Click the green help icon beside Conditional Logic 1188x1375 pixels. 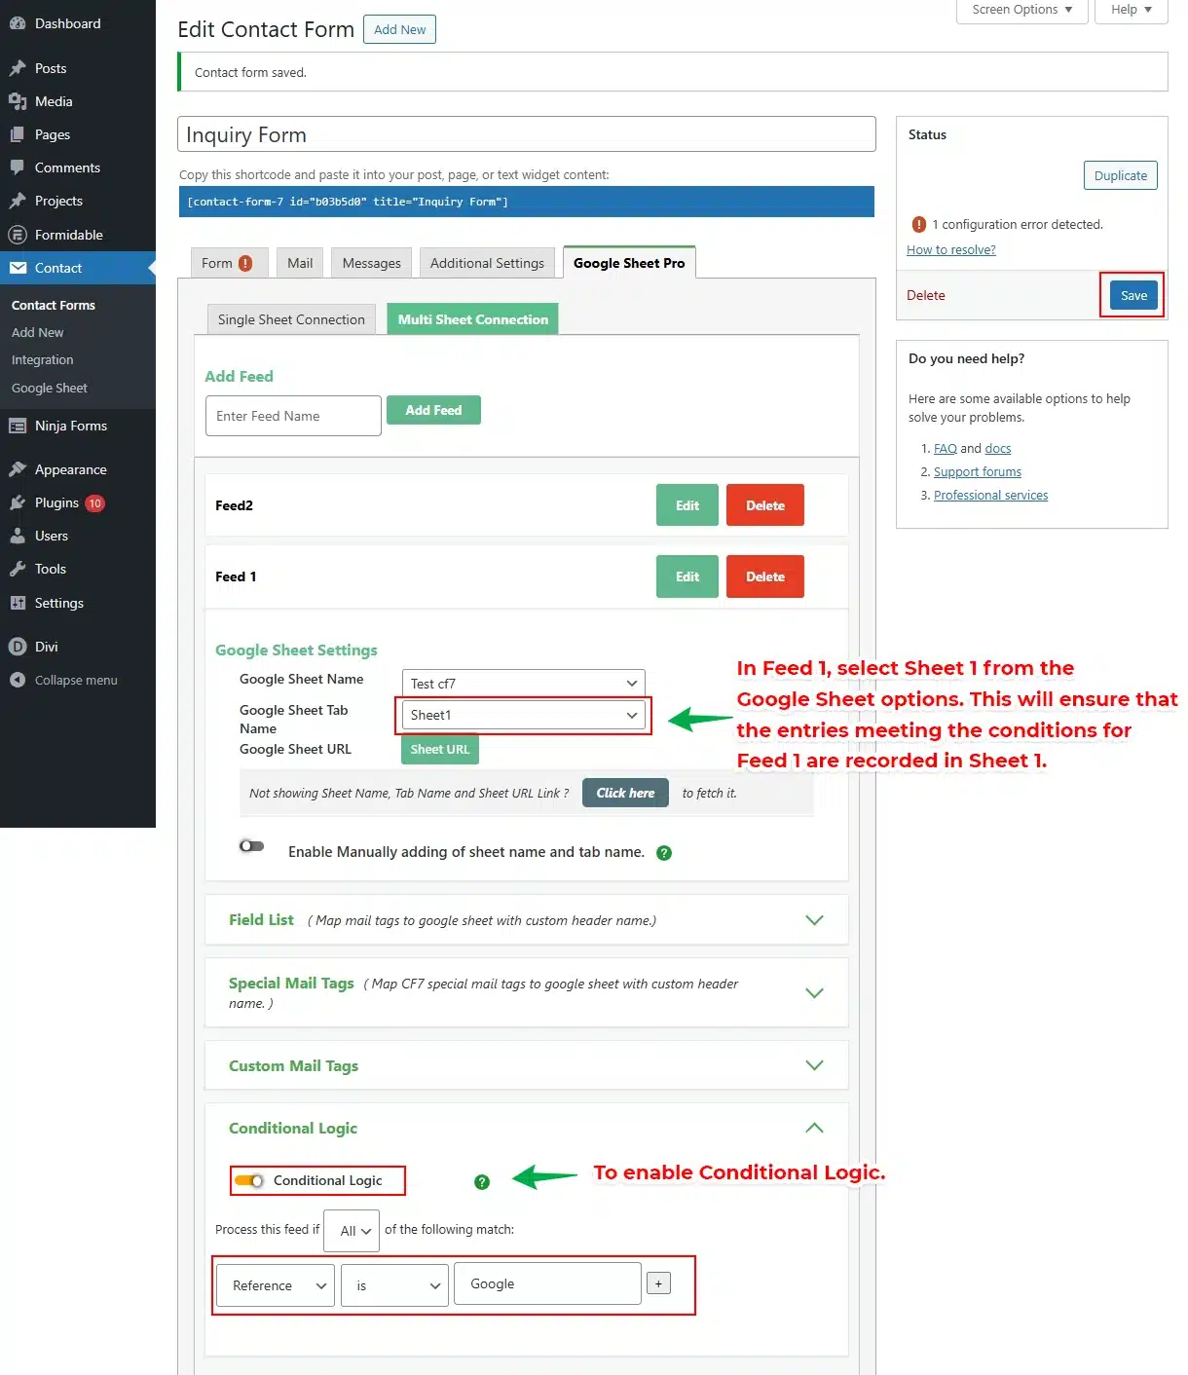click(x=481, y=1182)
